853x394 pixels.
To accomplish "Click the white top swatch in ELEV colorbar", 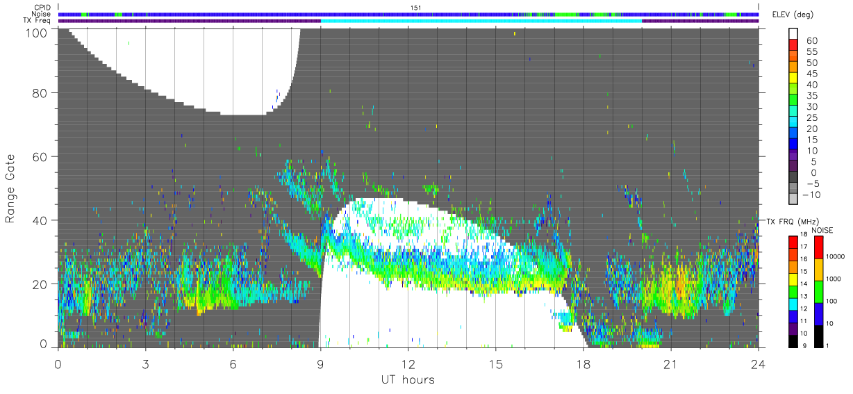I will 793,33.
